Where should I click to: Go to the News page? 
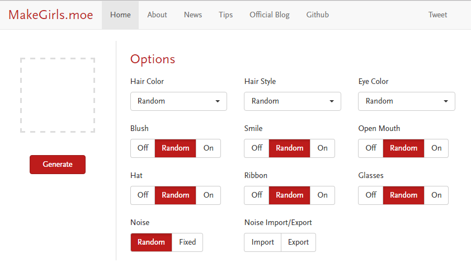193,15
